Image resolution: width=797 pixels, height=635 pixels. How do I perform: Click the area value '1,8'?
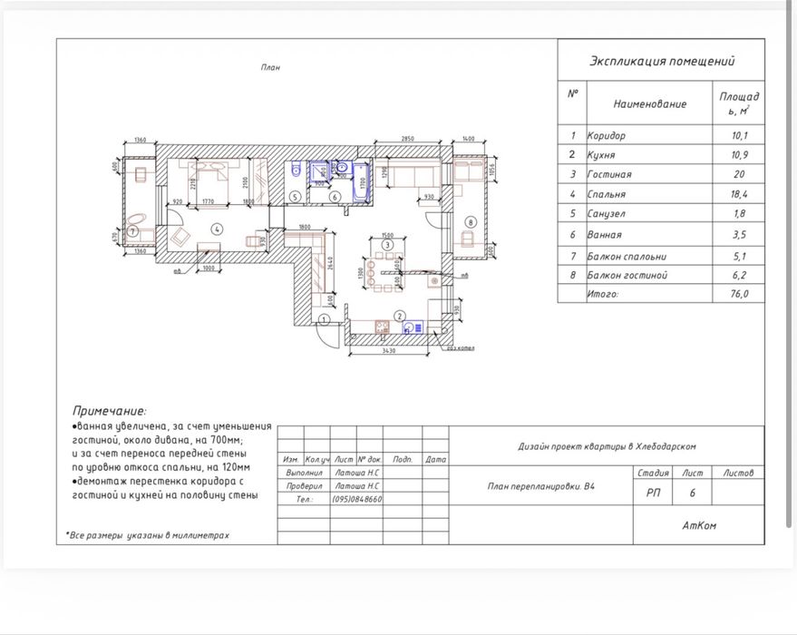[740, 213]
